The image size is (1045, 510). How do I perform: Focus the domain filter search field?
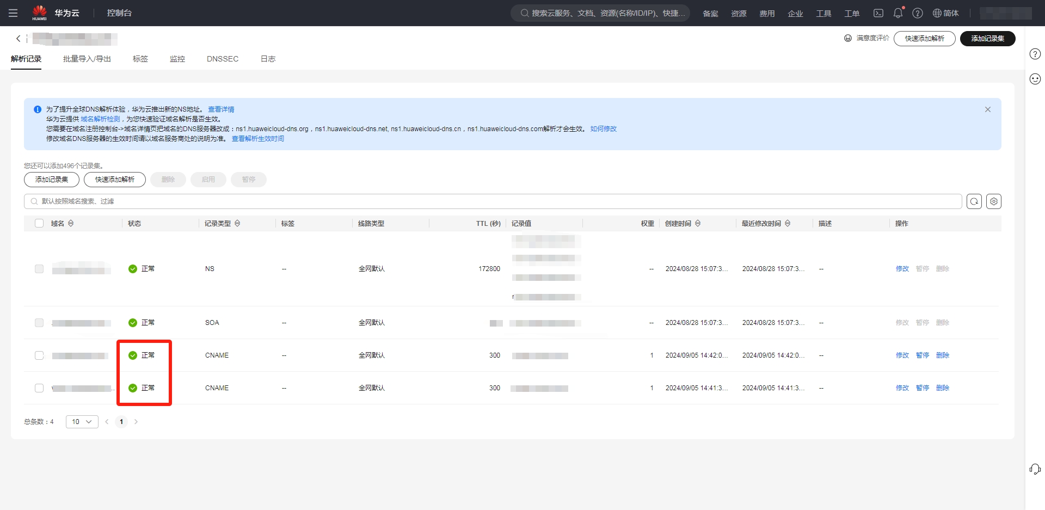(x=493, y=201)
